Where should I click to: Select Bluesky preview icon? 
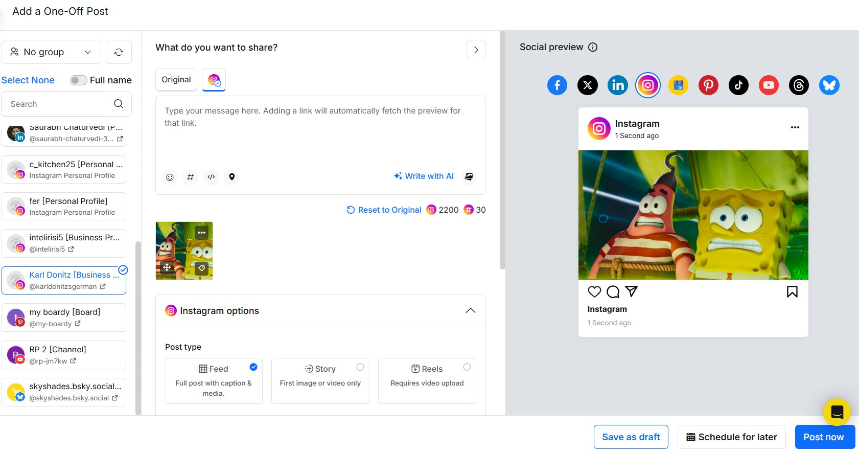(829, 85)
